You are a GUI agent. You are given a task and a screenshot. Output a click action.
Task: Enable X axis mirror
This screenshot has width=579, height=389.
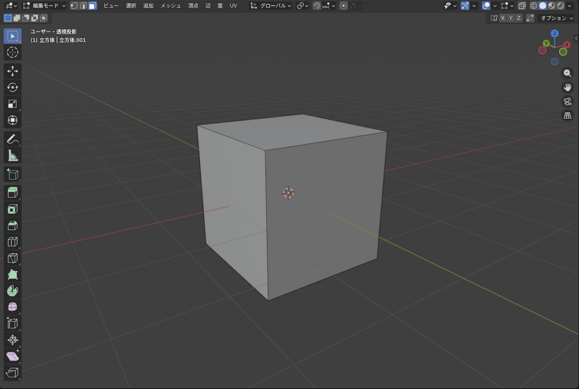[502, 18]
